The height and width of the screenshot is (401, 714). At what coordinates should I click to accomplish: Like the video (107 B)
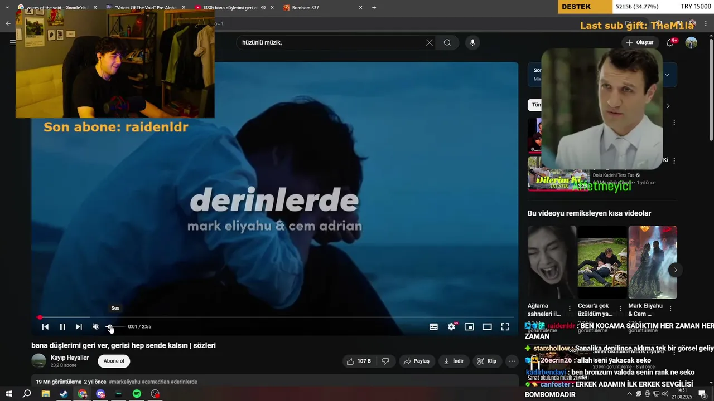358,361
